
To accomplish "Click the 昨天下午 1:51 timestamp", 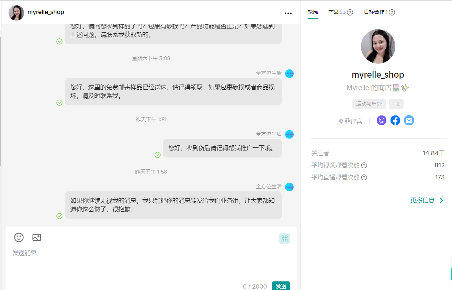I will 151,120.
